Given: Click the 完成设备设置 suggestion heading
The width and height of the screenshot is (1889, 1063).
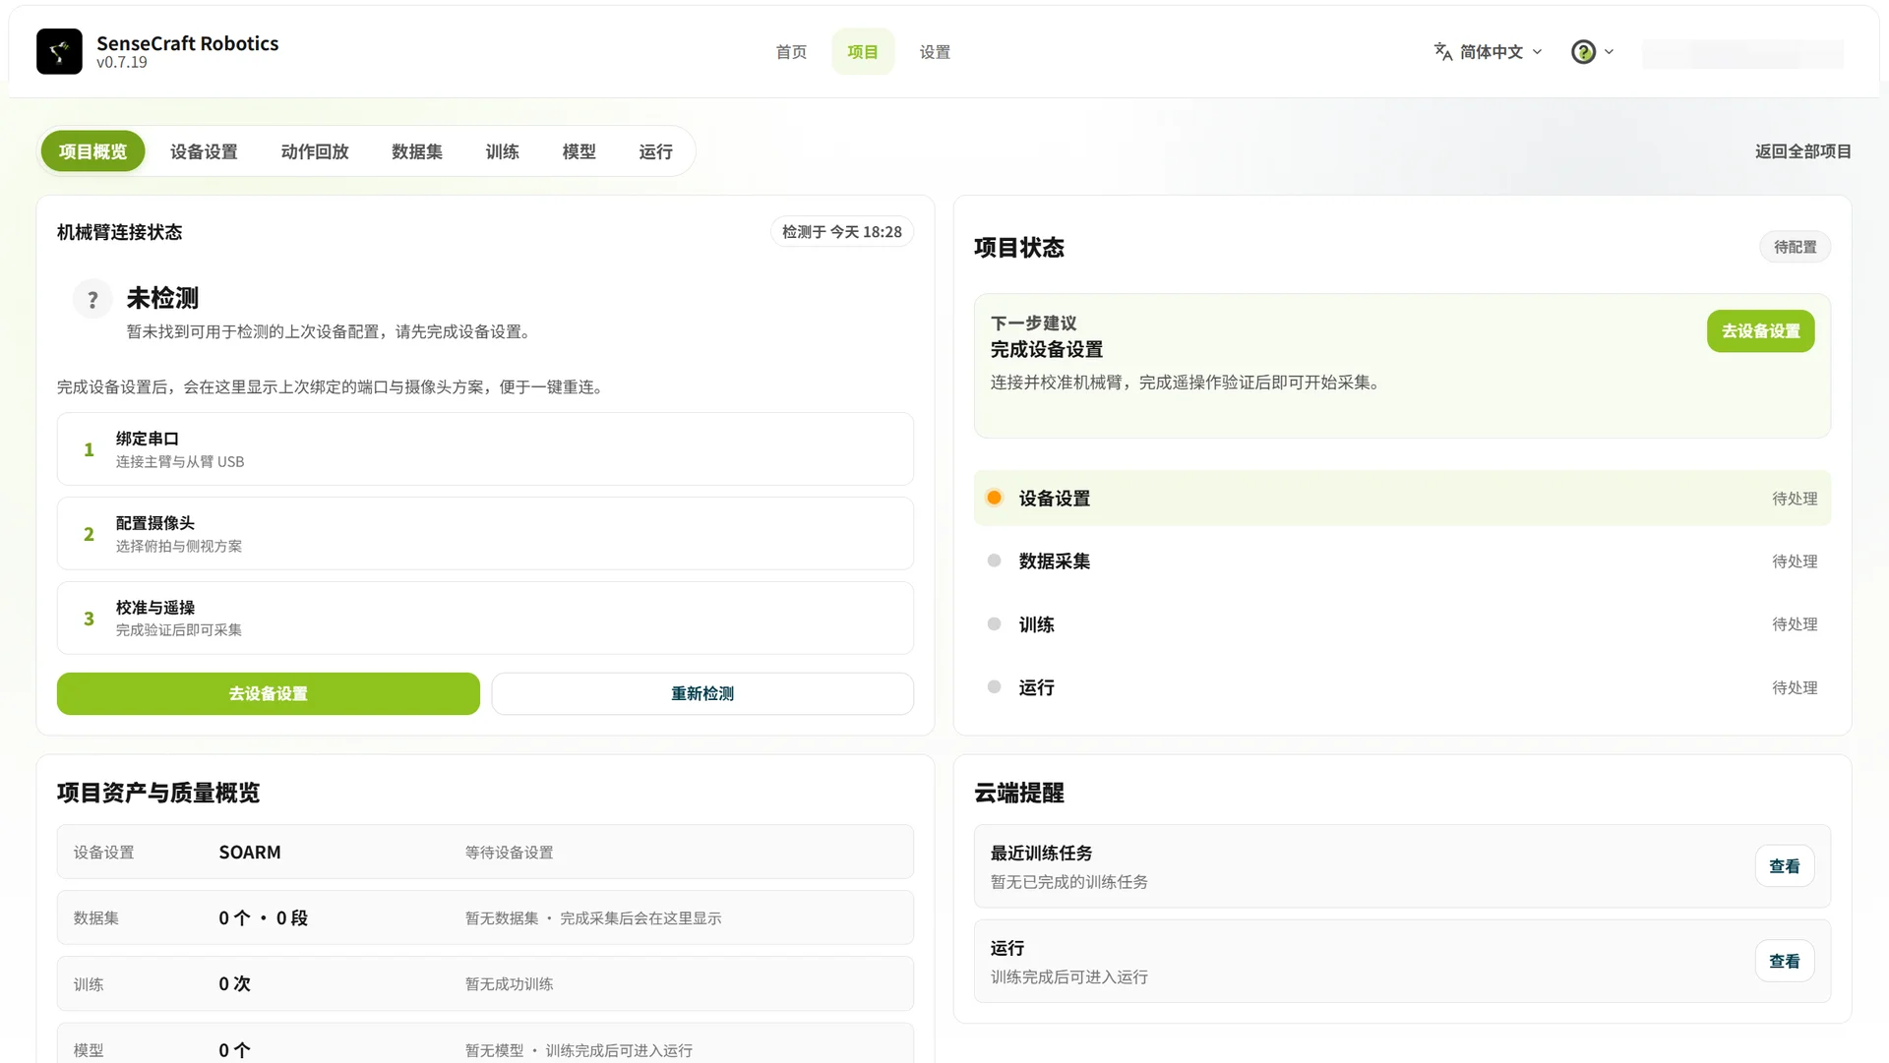Looking at the screenshot, I should (1046, 349).
